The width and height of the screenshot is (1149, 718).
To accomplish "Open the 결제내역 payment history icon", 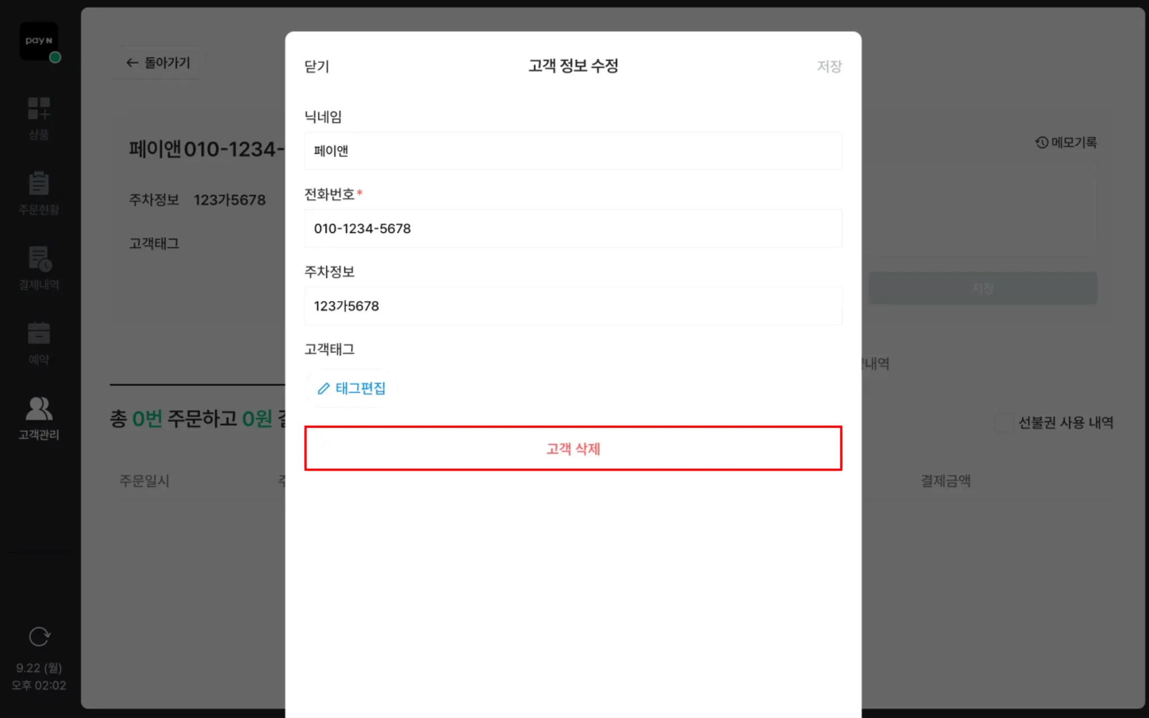I will pos(39,268).
